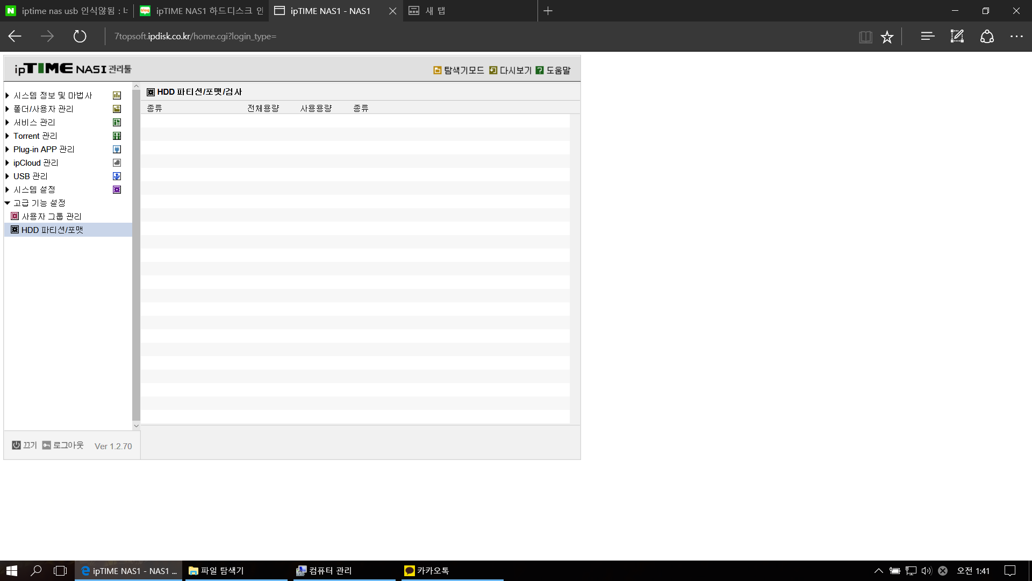Click the USB 관리 sidebar icon
Viewport: 1032px width, 581px height.
(x=117, y=176)
